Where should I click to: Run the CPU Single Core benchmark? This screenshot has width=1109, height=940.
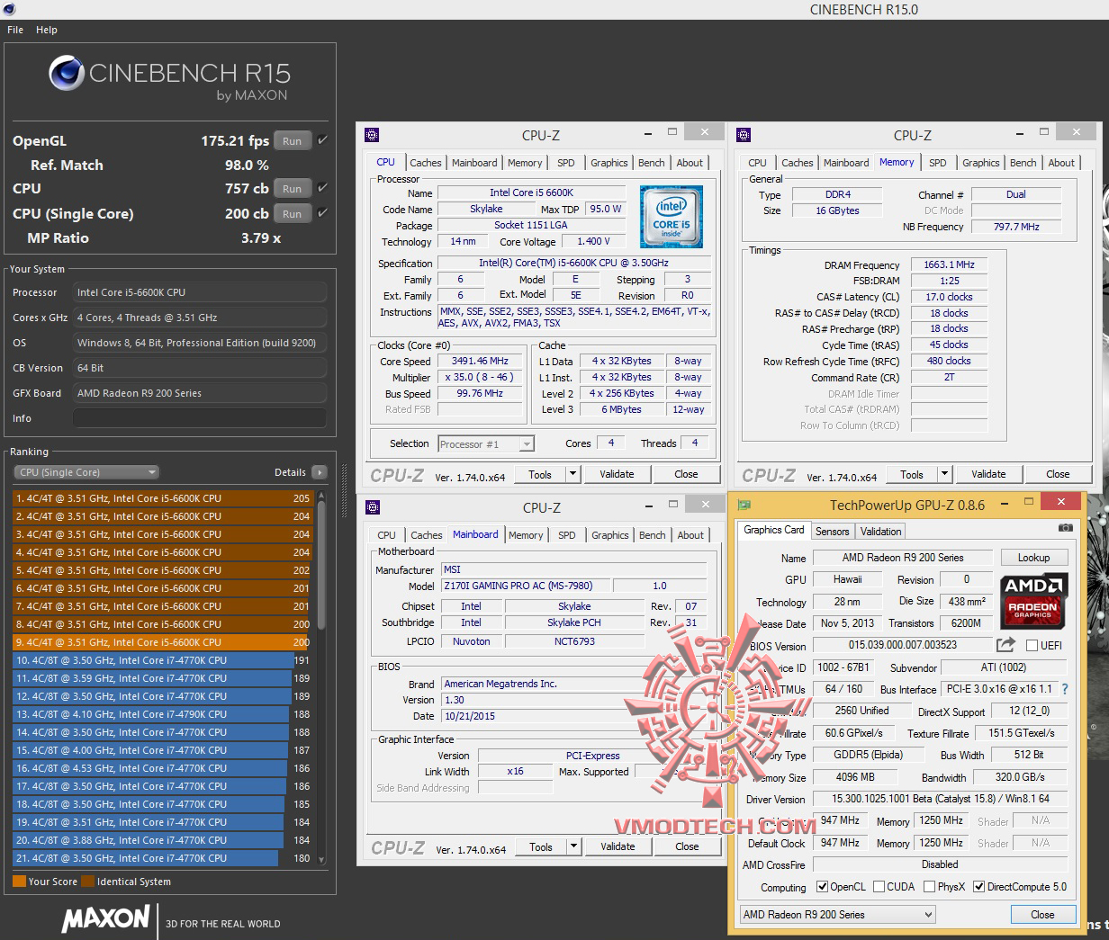click(x=293, y=213)
